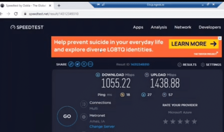
Task: Share result on Twitter
Action: click(x=77, y=64)
